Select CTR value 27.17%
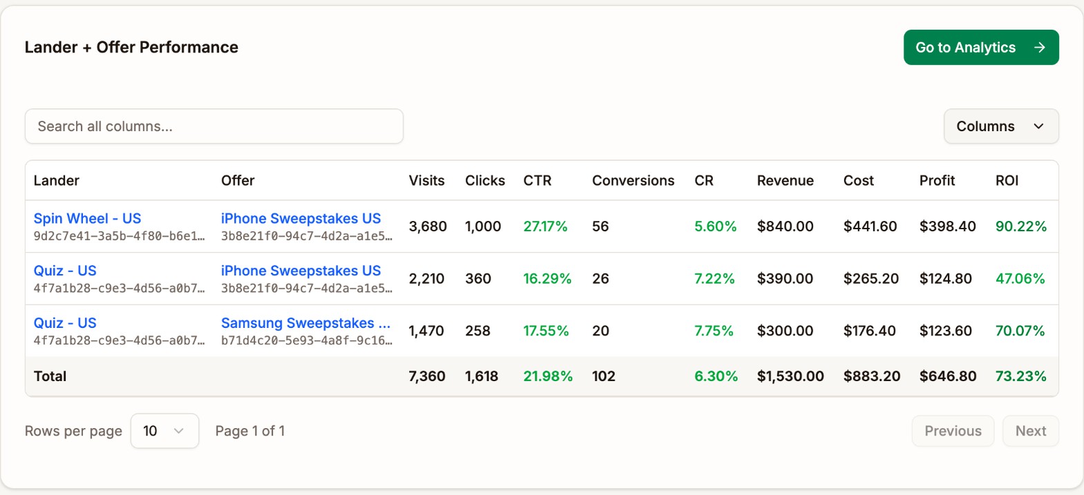This screenshot has height=495, width=1084. [545, 226]
